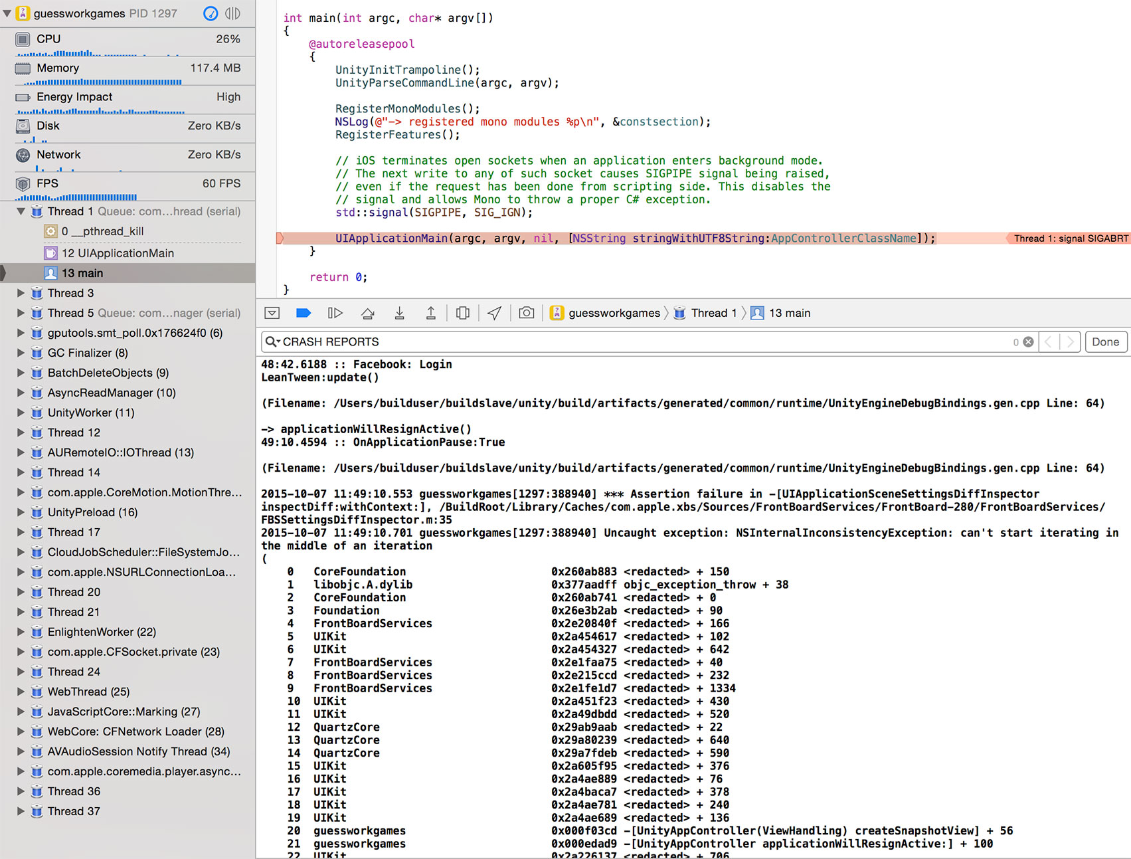Select stack frame 0 __pthread_kill

pyautogui.click(x=128, y=231)
